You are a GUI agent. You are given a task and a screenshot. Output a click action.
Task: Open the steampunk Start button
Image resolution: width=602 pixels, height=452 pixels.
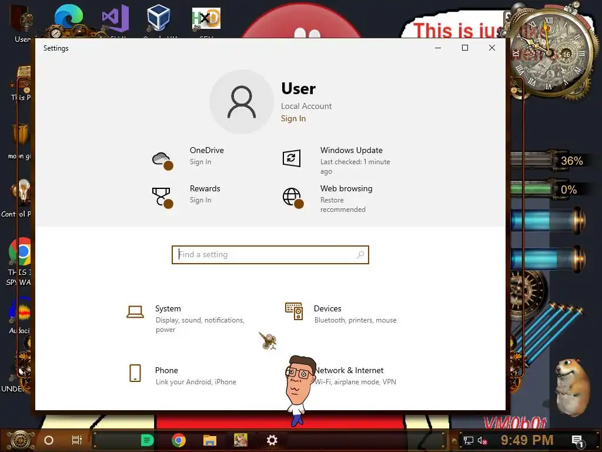pyautogui.click(x=21, y=440)
